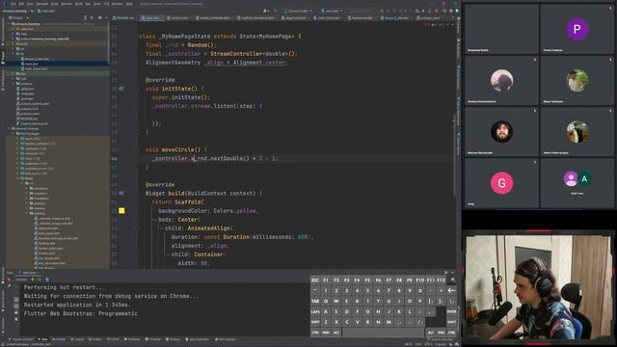This screenshot has height=347, width=617.
Task: Close the on-screen keyboard overlay
Action: (452, 280)
